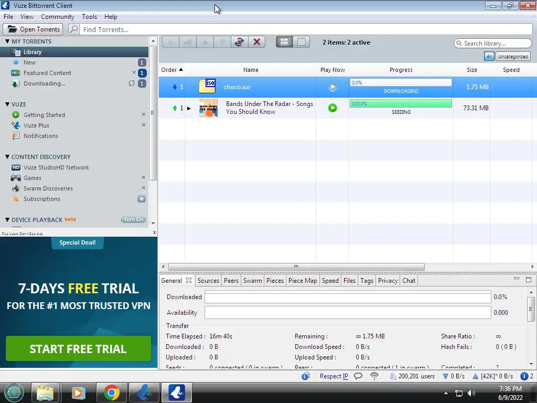Close the Games sidebar entry
537x403 pixels.
coord(144,177)
